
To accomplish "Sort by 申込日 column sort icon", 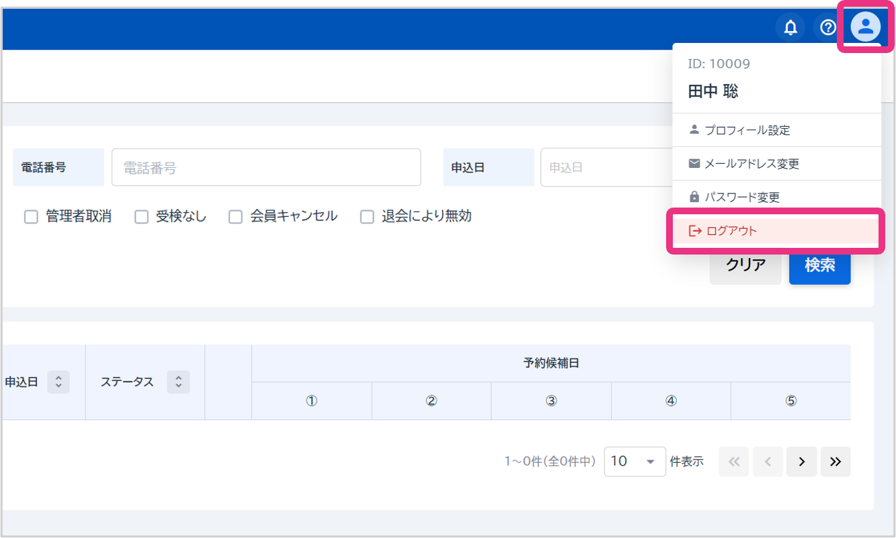I will point(58,382).
